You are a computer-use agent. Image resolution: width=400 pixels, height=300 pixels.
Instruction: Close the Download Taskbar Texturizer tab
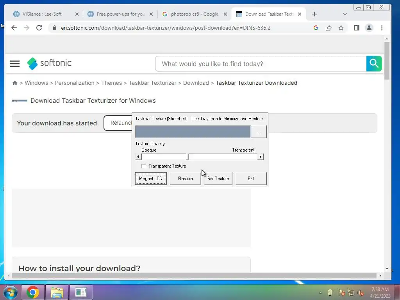(x=300, y=14)
